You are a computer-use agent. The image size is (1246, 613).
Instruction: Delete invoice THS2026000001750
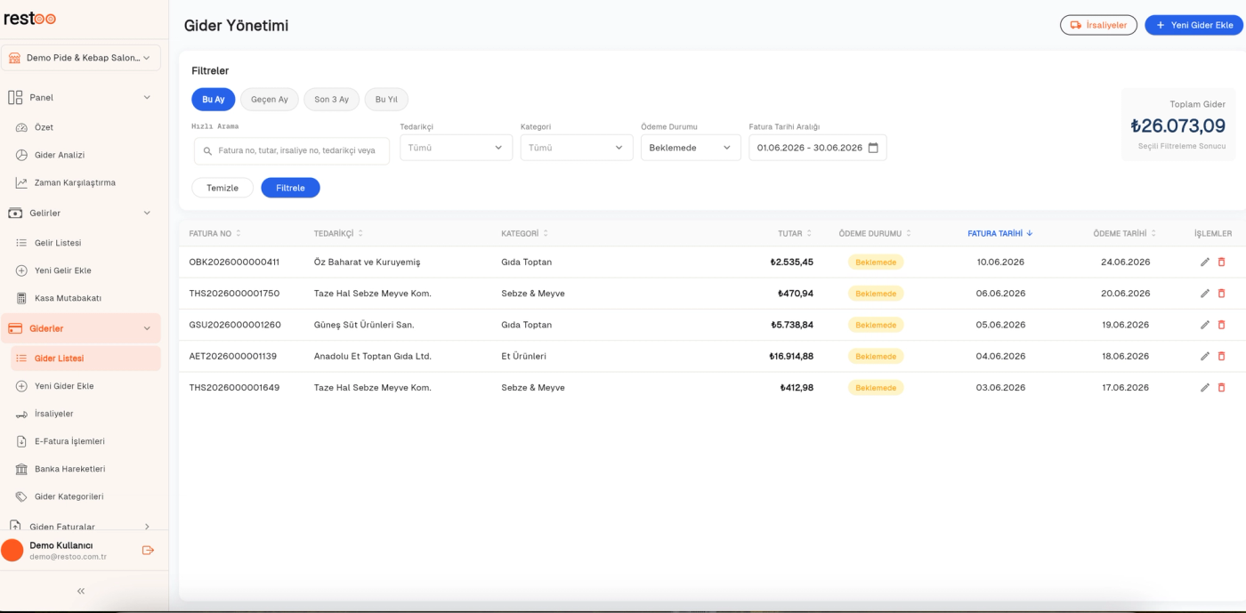(x=1221, y=294)
